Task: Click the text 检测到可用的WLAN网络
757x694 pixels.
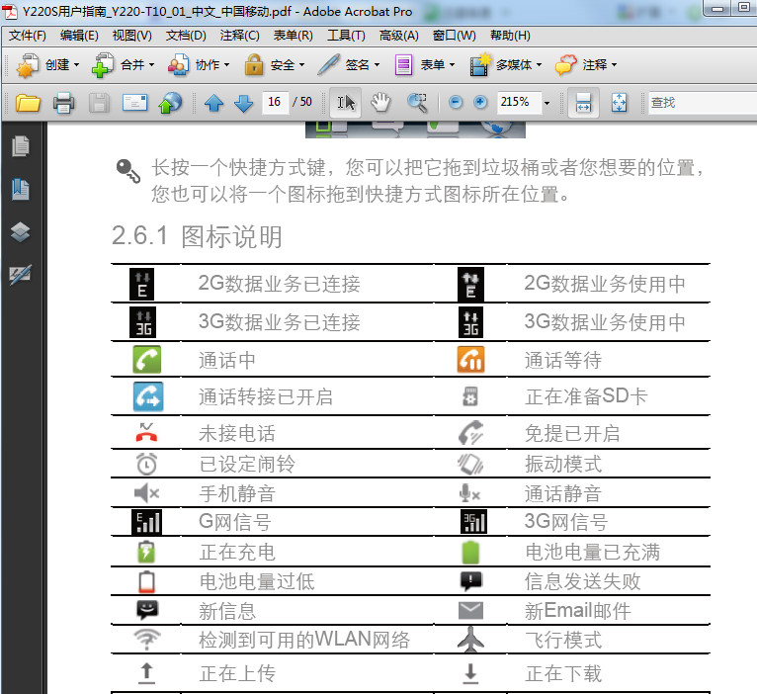Action: [x=304, y=640]
